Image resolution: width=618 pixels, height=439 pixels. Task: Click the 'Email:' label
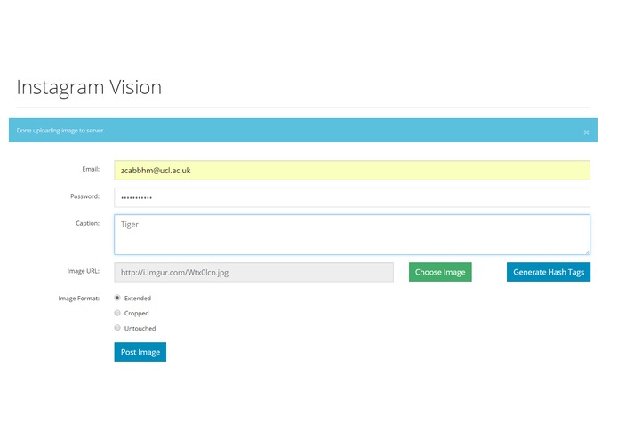point(91,169)
